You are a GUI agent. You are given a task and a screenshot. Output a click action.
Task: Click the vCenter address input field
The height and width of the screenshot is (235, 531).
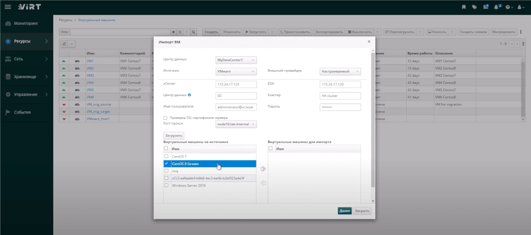click(x=236, y=84)
